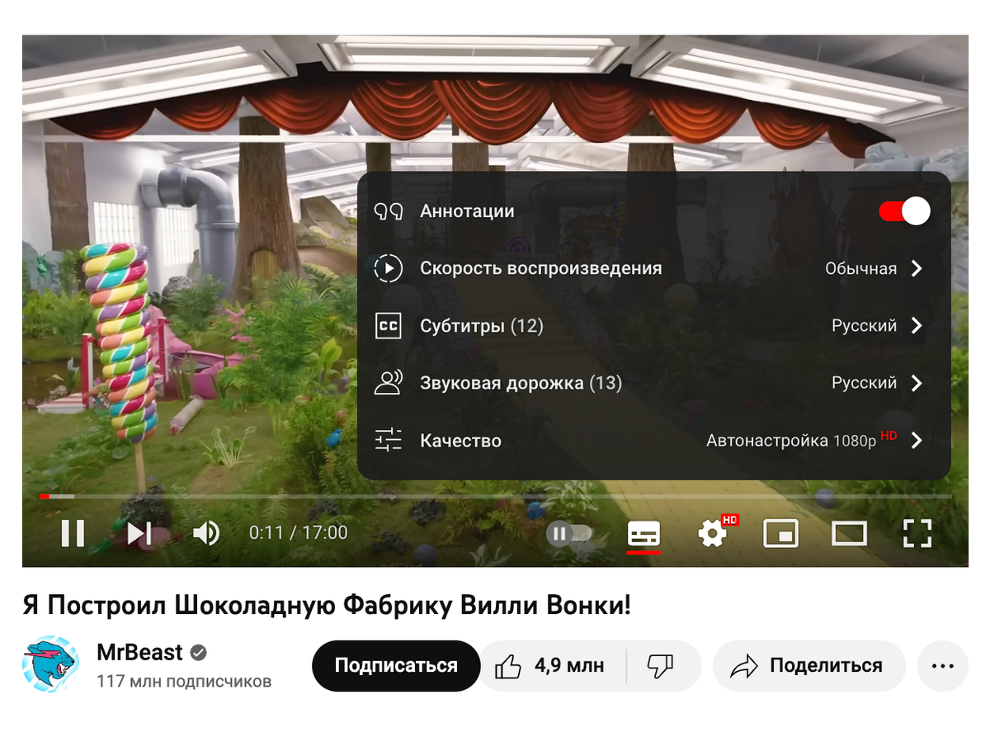Close settings via gear icon
Viewport: 990px width, 737px height.
tap(714, 533)
